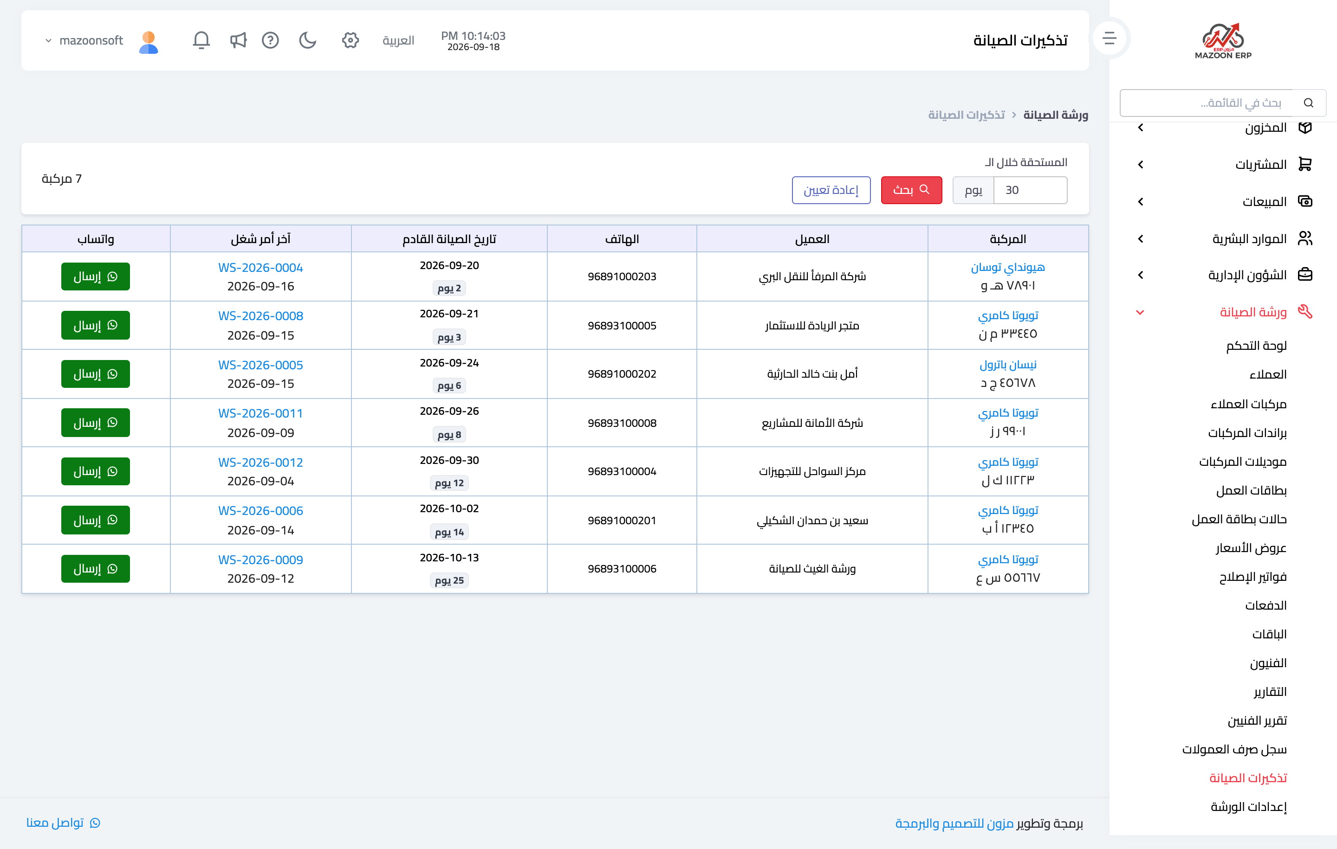Viewport: 1337px width, 849px height.
Task: Send WhatsApp for أمل بنت خالد الحارثية
Action: coord(96,374)
